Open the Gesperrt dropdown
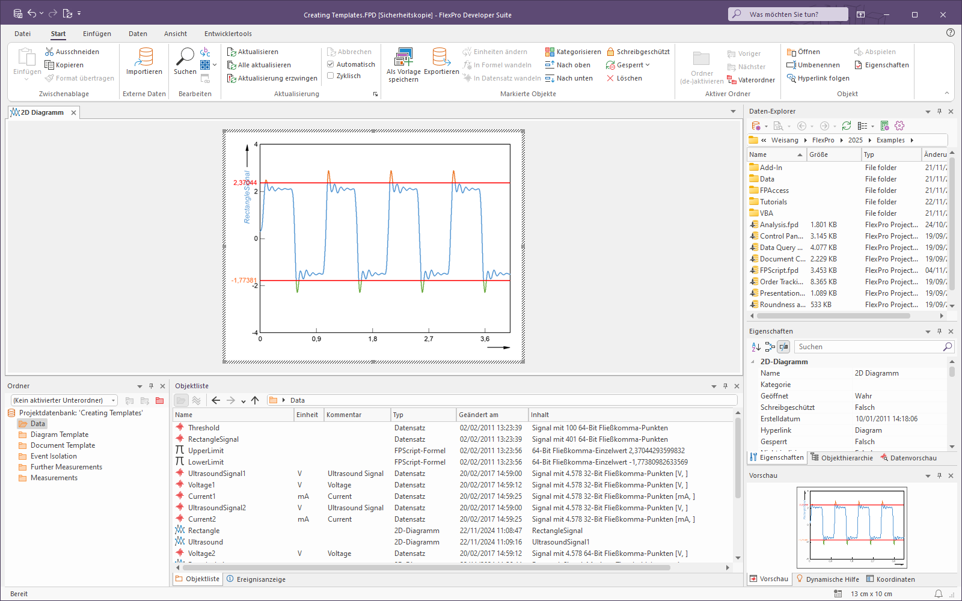The width and height of the screenshot is (962, 601). [x=648, y=65]
